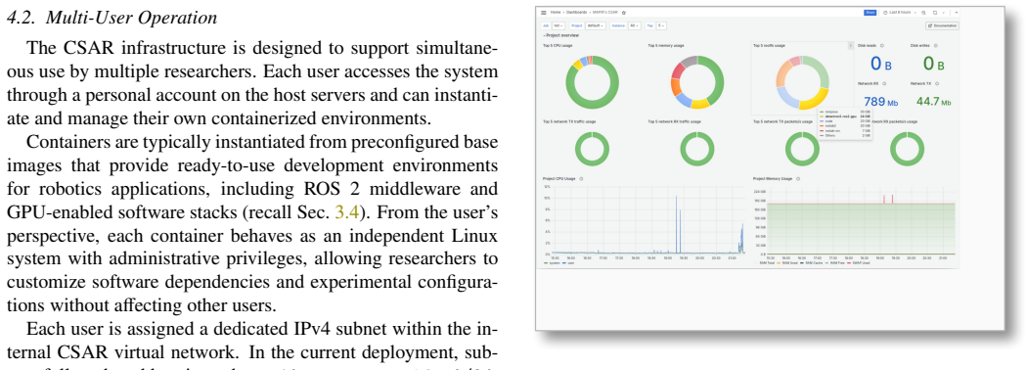Click the Project Memory Usage info icon

[x=798, y=178]
